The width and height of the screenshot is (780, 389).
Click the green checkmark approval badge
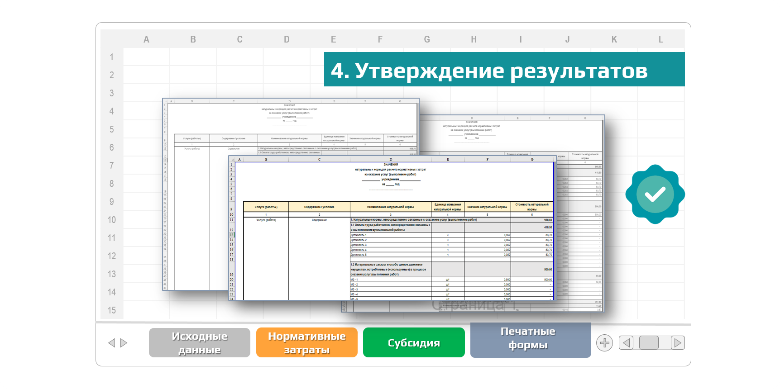coord(655,194)
